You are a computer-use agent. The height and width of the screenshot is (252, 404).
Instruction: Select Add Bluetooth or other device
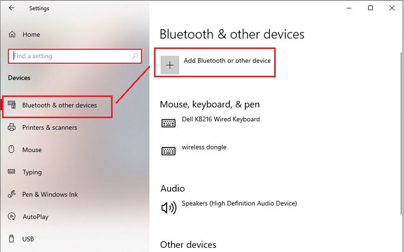click(x=227, y=61)
